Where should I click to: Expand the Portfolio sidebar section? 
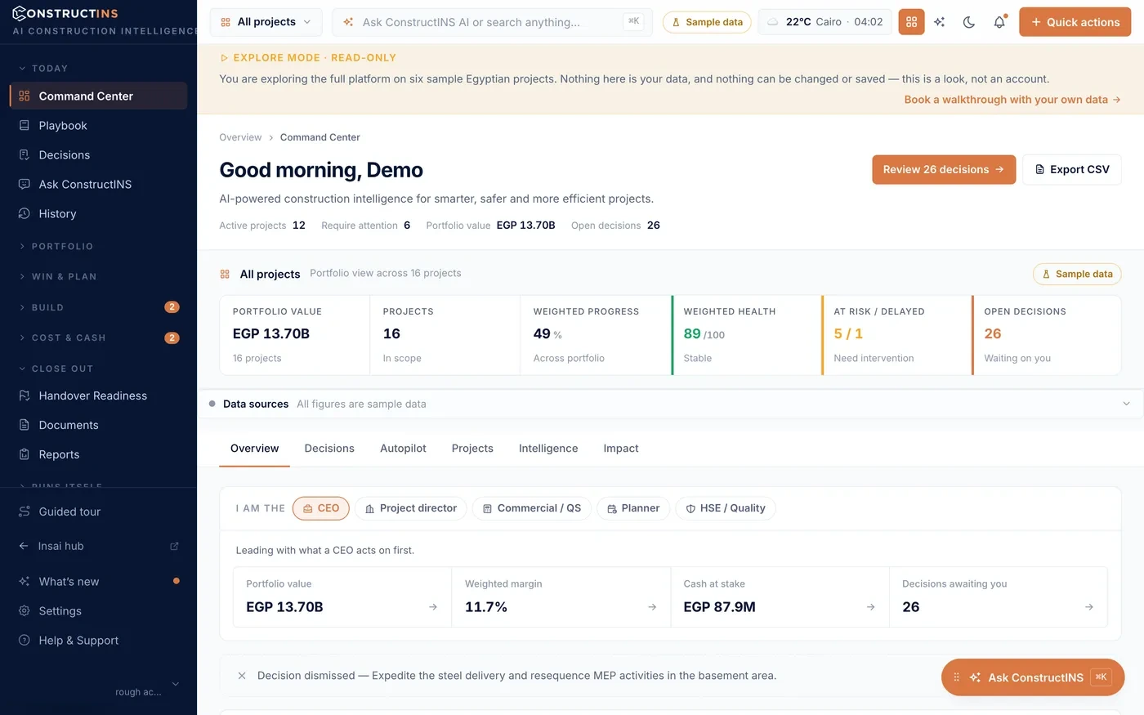98,246
